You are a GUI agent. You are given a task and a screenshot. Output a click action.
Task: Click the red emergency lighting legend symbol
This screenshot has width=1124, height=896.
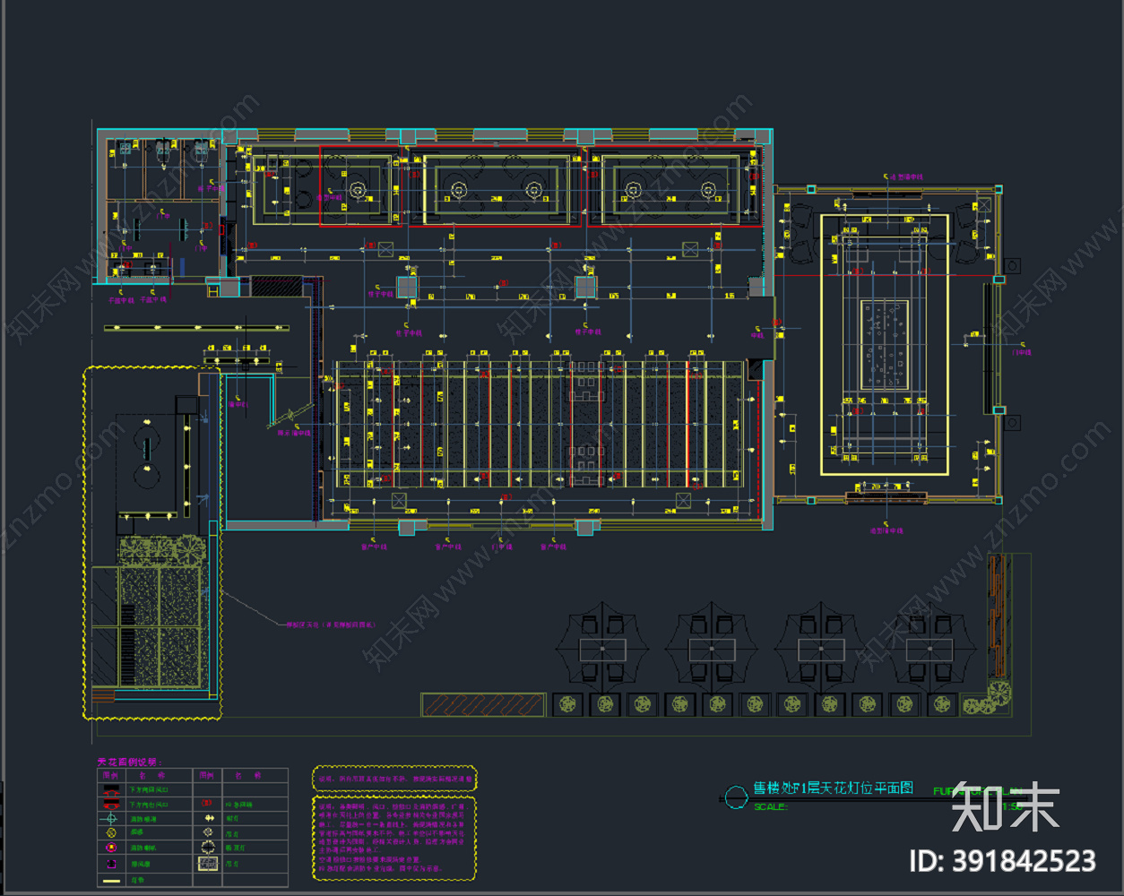pos(208,805)
